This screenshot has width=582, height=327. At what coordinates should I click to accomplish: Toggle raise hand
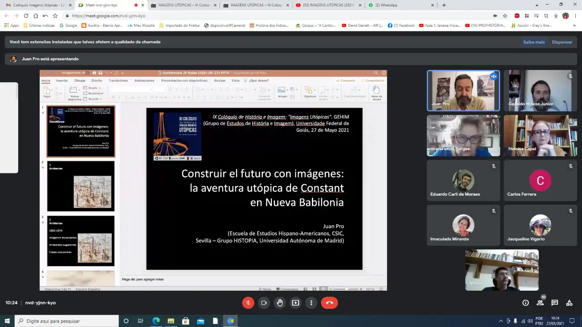(x=280, y=303)
